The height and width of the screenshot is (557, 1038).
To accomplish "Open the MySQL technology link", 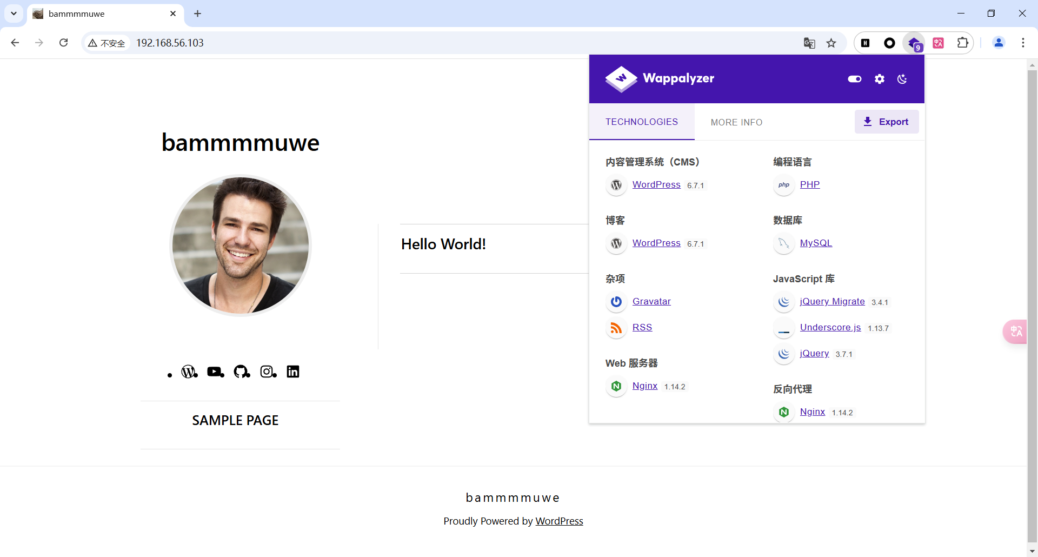I will 816,243.
